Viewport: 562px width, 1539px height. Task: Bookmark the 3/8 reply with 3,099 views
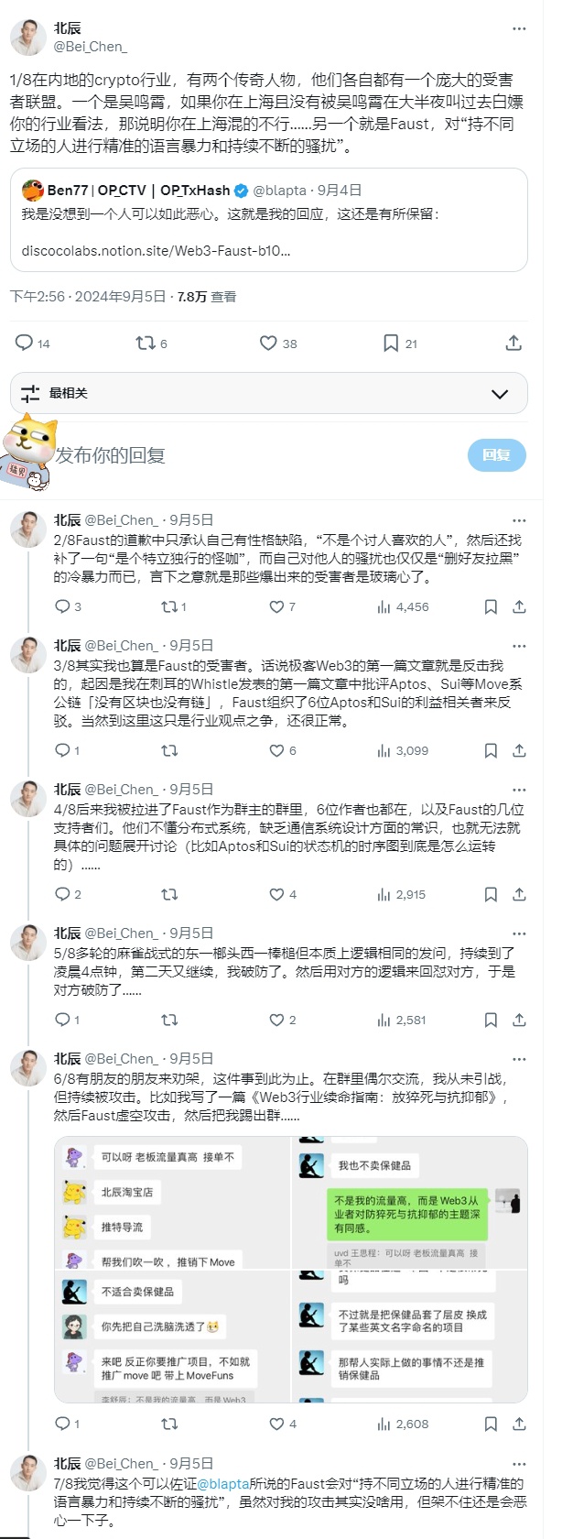point(491,750)
